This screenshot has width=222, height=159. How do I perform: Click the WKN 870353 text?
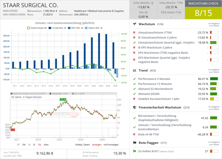(10, 11)
